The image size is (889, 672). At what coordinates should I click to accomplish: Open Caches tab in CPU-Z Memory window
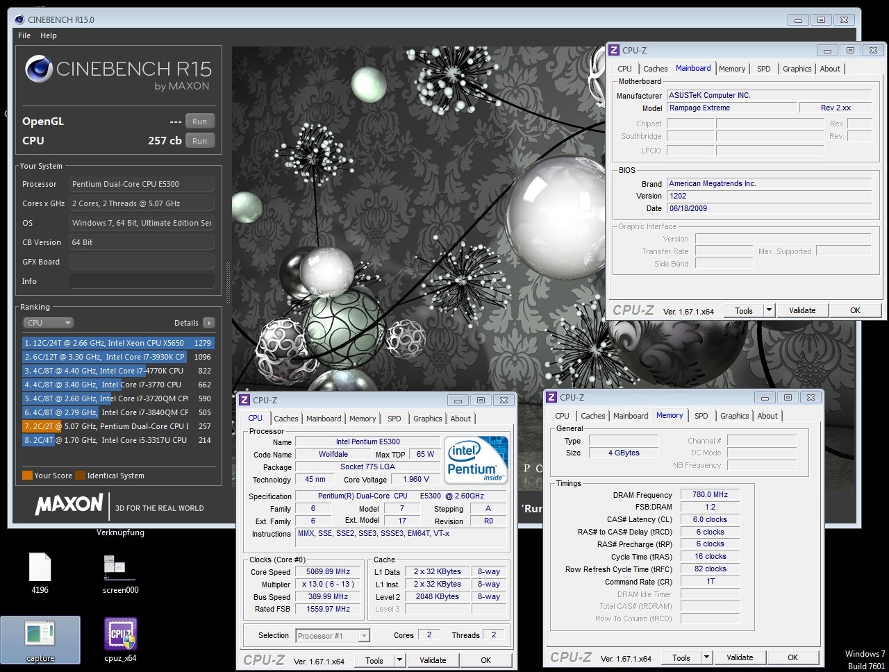[592, 416]
